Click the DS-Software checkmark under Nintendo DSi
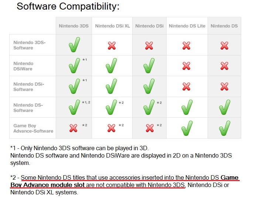 (x=149, y=107)
